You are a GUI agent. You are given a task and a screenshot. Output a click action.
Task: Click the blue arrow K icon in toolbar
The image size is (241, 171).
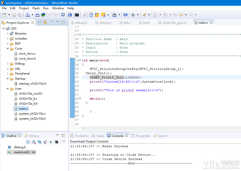[125, 15]
